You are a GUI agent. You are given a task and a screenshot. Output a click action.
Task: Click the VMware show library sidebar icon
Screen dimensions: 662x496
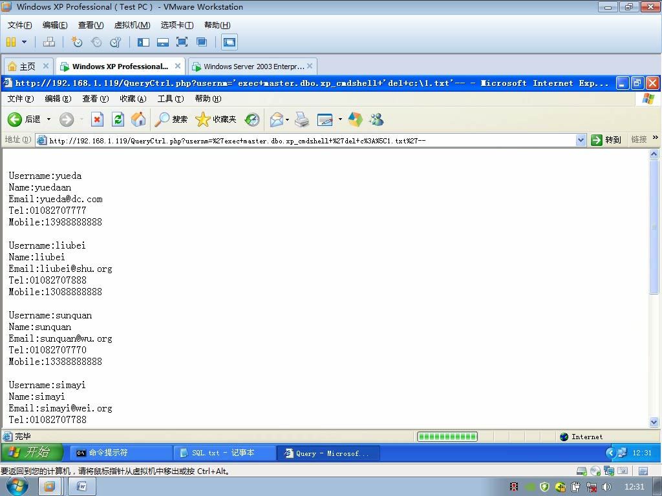click(144, 42)
